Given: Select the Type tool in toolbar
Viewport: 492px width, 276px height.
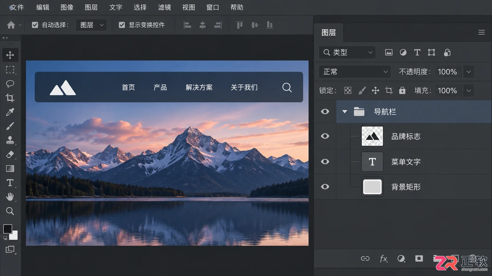Looking at the screenshot, I should [10, 183].
